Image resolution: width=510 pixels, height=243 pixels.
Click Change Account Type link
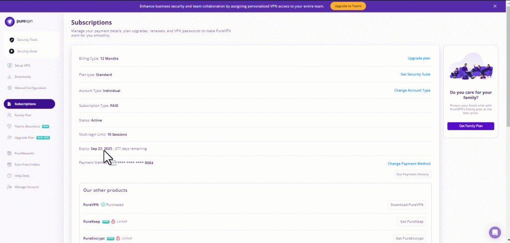click(x=412, y=90)
